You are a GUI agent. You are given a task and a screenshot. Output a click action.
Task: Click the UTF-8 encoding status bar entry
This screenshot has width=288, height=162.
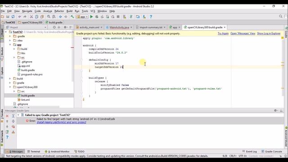tap(243, 156)
